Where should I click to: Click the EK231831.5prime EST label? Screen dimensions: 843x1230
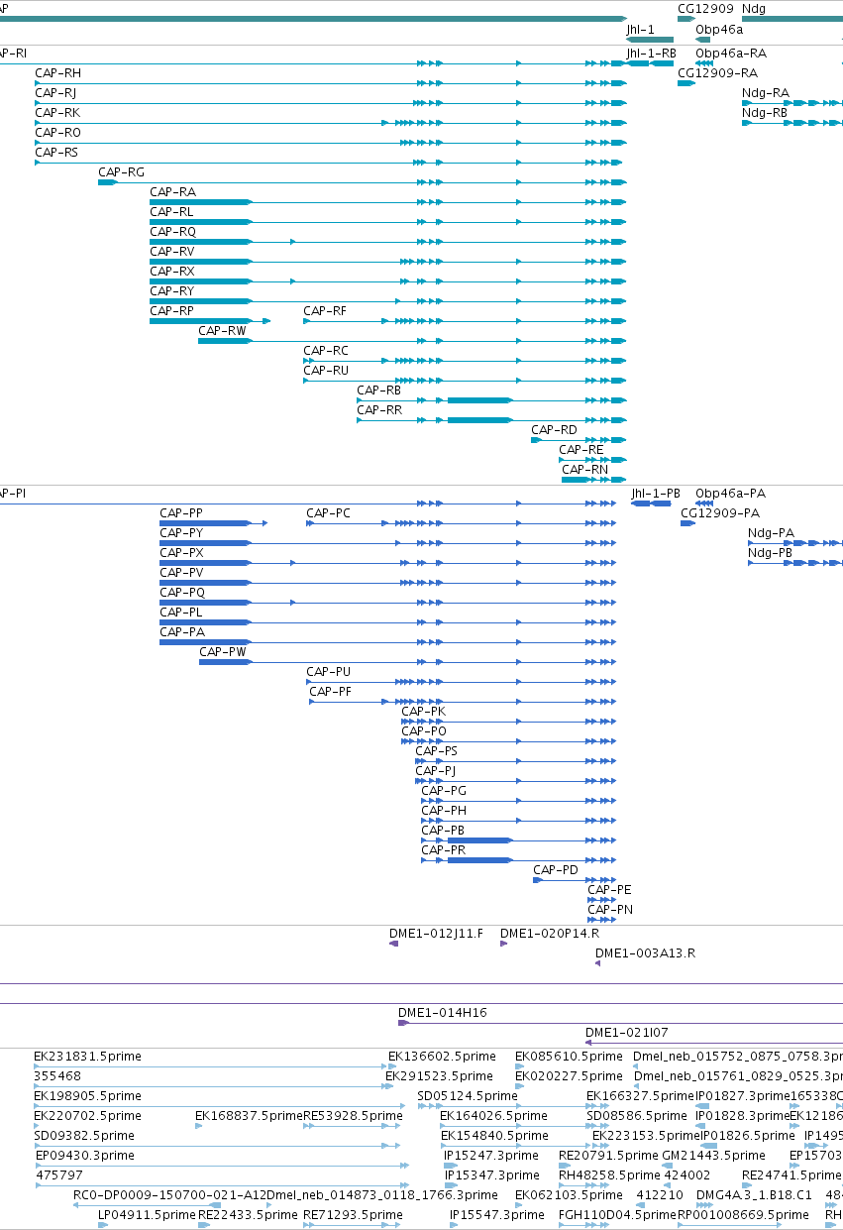pyautogui.click(x=87, y=1057)
